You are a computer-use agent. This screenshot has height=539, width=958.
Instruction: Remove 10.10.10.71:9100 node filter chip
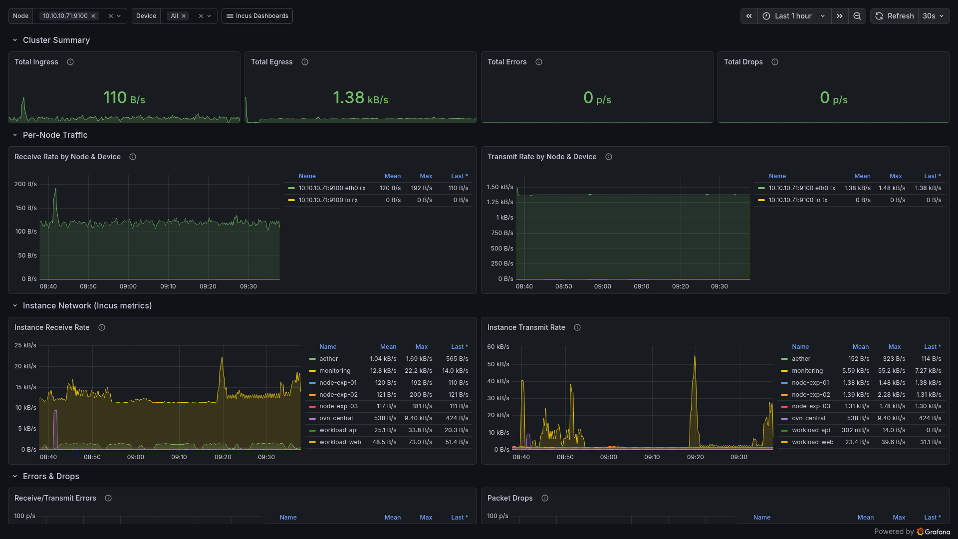[93, 16]
